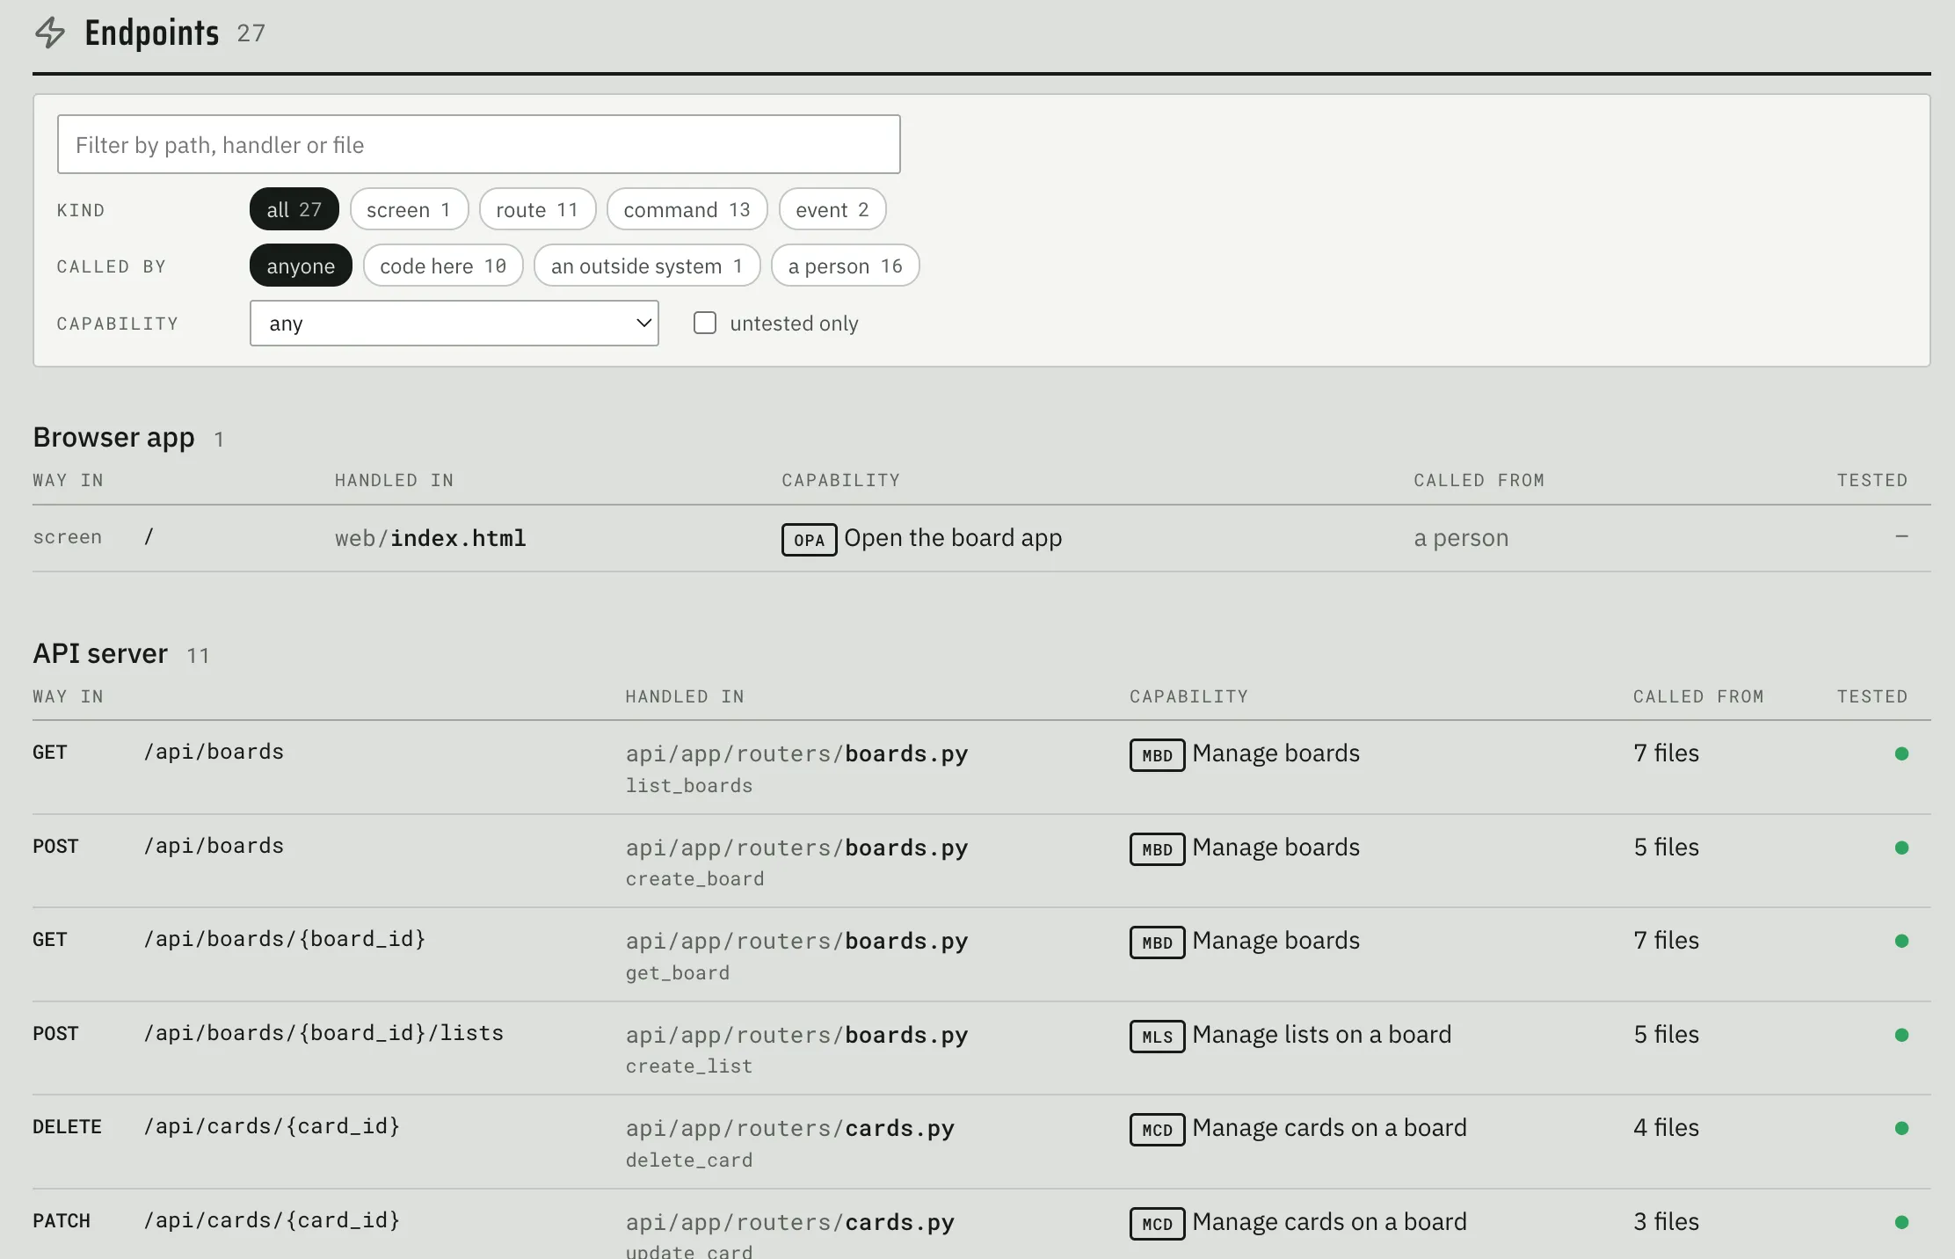This screenshot has height=1259, width=1955.
Task: Filter kind by 'screen 1'
Action: coord(409,209)
